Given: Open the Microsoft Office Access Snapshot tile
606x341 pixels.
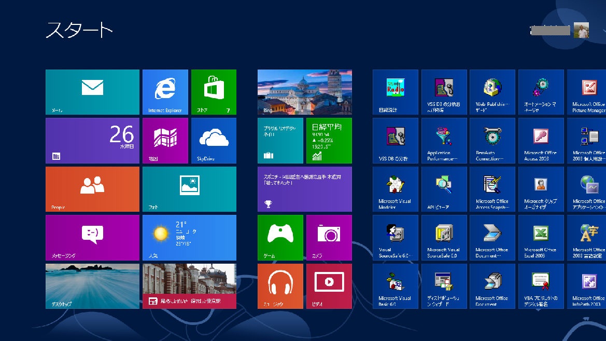Looking at the screenshot, I should pos(492,189).
